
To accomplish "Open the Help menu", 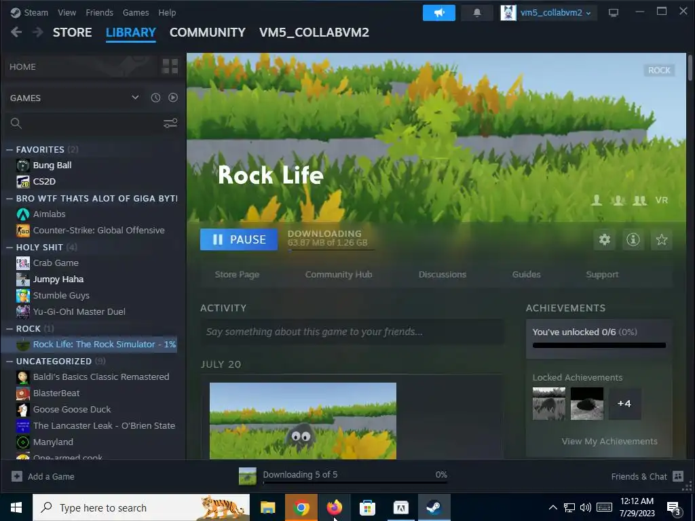I will (167, 13).
